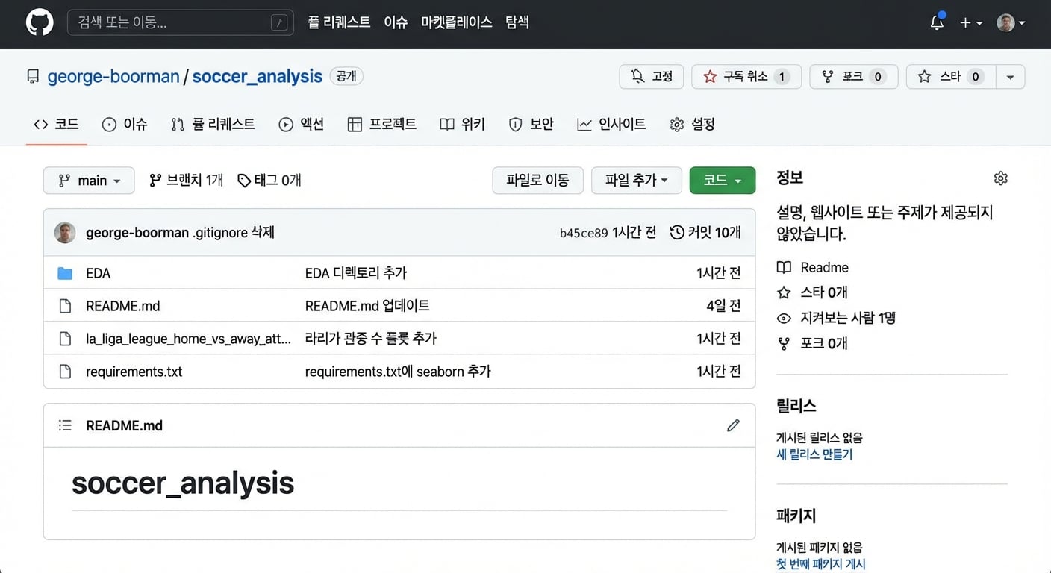Screen dimensions: 1051x573
Task: Click la_liga_league_home_vs_away file icon
Action: [65, 339]
